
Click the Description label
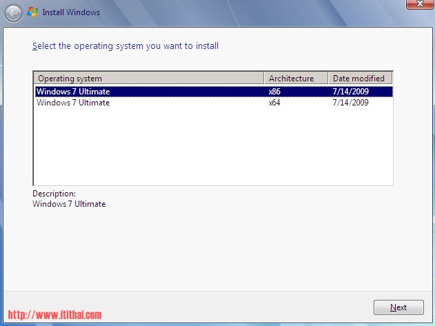(x=54, y=194)
